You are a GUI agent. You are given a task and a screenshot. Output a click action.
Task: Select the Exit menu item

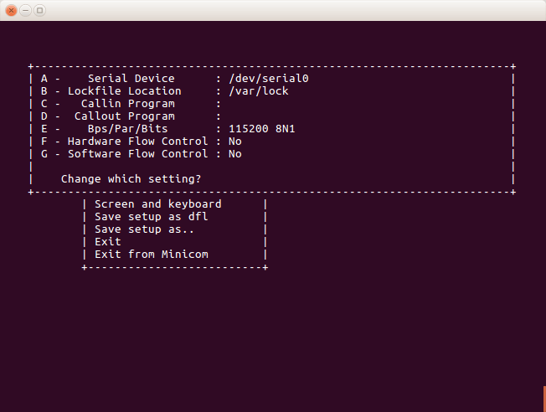pyautogui.click(x=107, y=241)
